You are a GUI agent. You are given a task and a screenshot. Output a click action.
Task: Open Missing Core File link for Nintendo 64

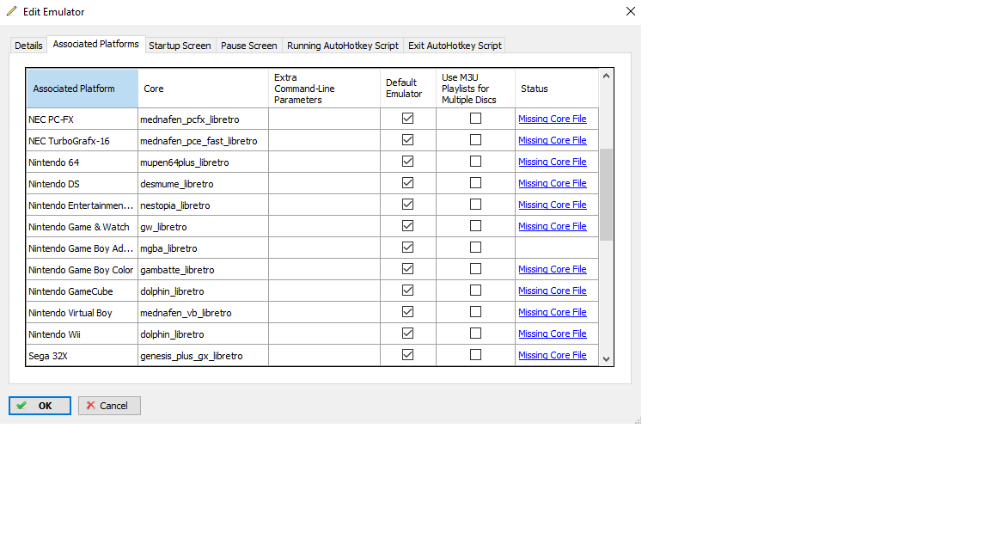(553, 162)
